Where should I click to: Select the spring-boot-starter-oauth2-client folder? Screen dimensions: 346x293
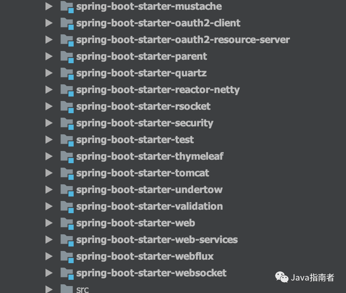coord(158,23)
